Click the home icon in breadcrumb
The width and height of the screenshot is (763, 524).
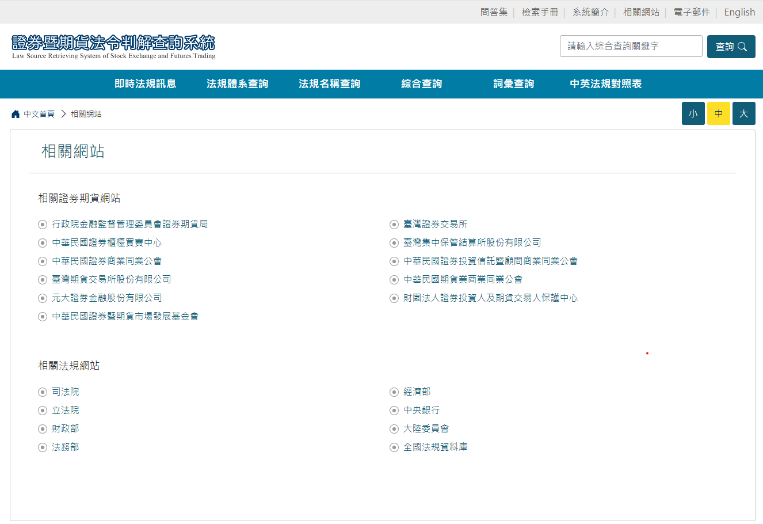16,114
